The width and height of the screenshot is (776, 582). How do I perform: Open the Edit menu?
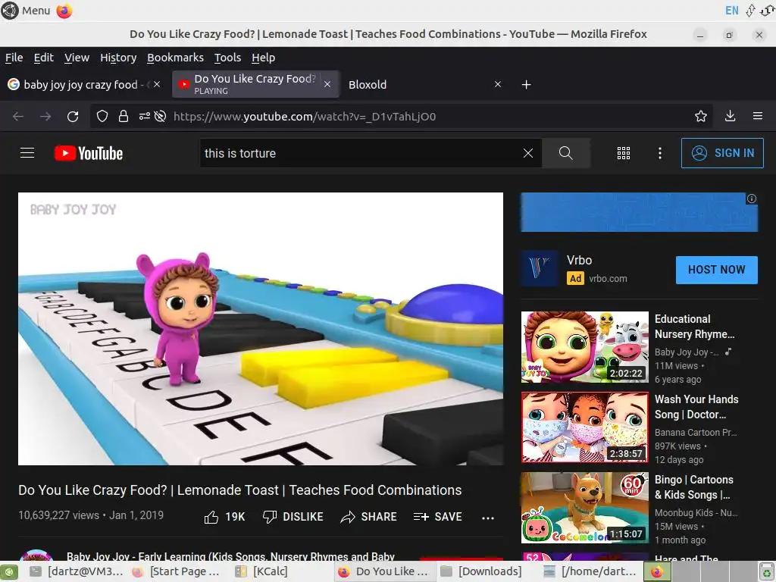(43, 58)
